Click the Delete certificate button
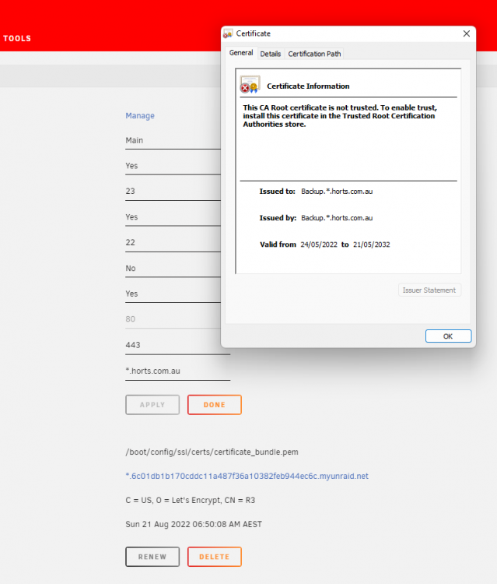 pyautogui.click(x=215, y=557)
